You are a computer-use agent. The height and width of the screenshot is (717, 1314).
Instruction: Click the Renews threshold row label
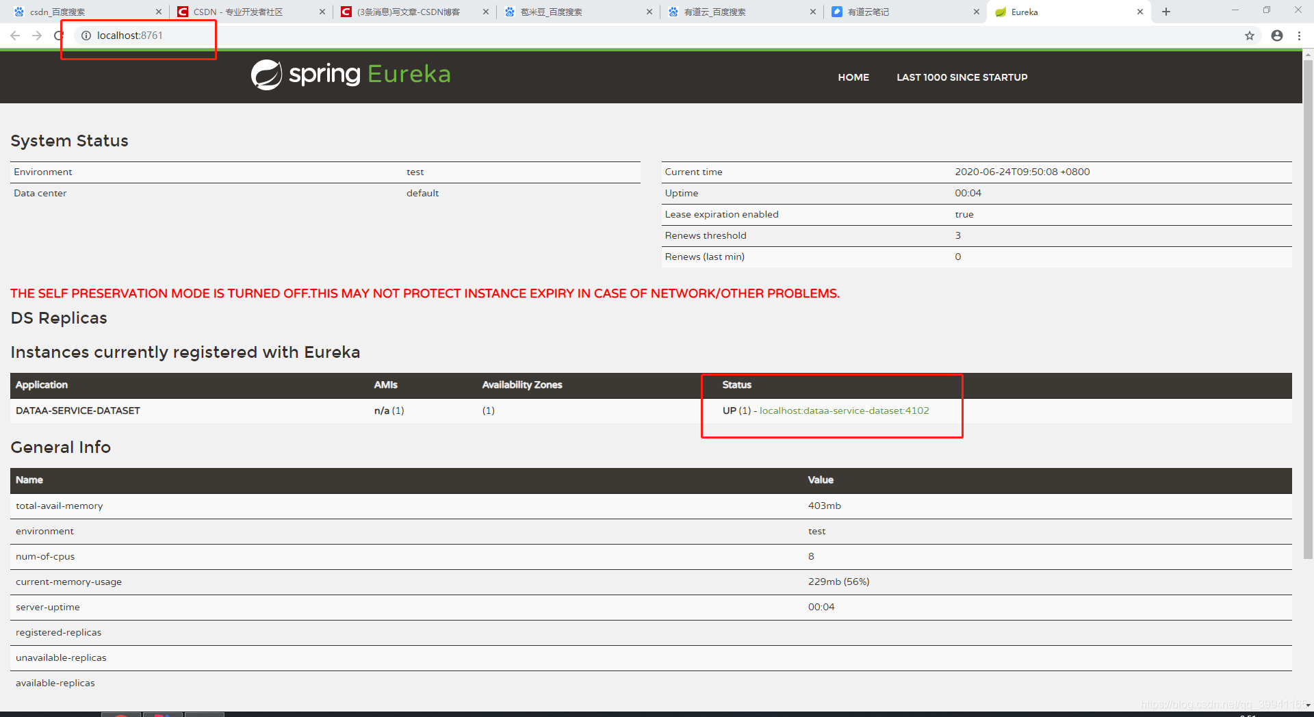(706, 235)
